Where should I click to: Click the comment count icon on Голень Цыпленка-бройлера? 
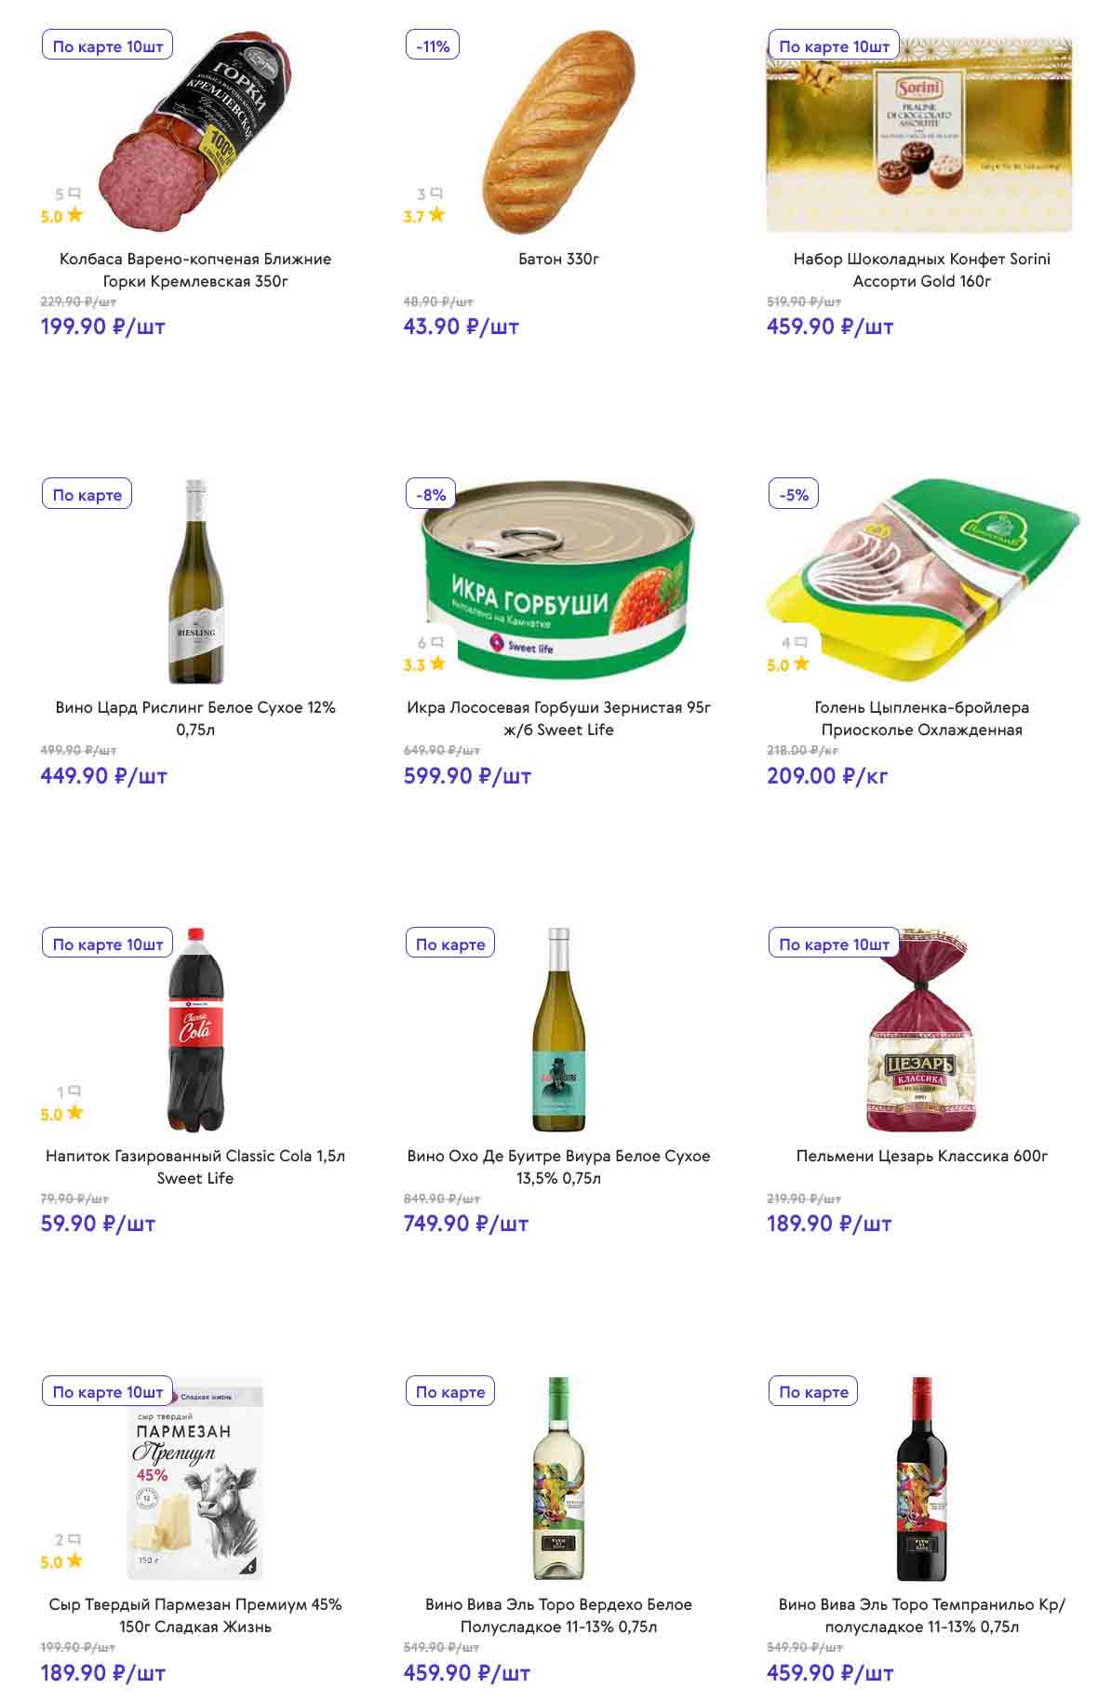coord(800,642)
